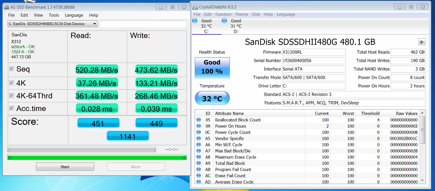Click the Firmware field showing X31200RL
This screenshot has width=435, height=191.
tap(314, 52)
